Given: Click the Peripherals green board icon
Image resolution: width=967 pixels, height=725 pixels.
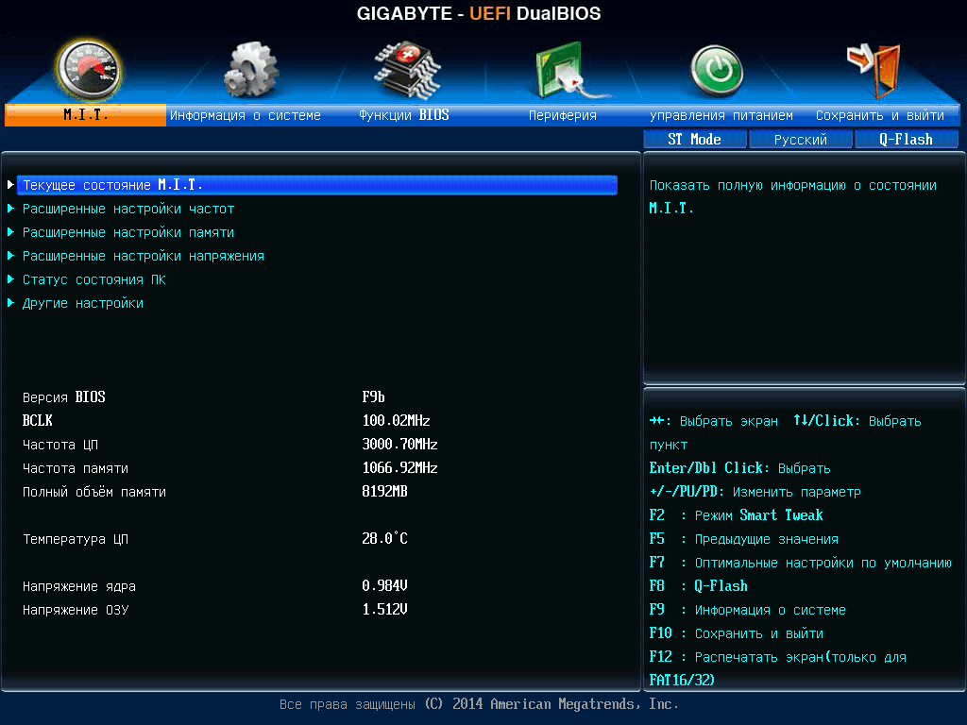Looking at the screenshot, I should [x=571, y=70].
